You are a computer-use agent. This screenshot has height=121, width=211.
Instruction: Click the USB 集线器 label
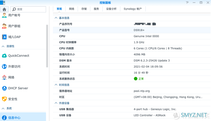[x=66, y=109]
